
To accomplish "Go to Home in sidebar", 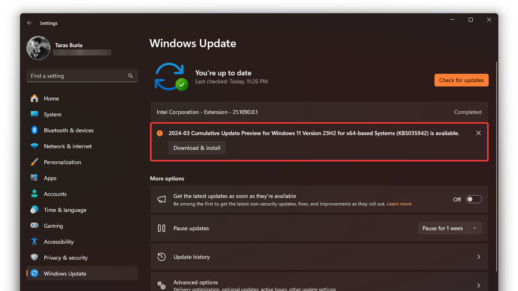I will 51,99.
